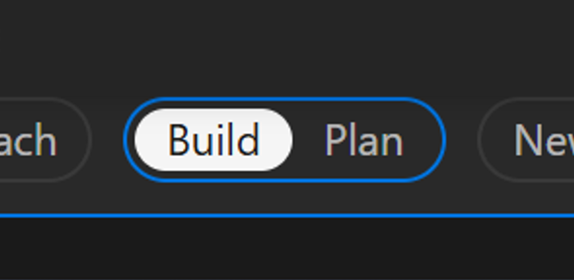Click the blue horizontal divider line

coord(287,216)
